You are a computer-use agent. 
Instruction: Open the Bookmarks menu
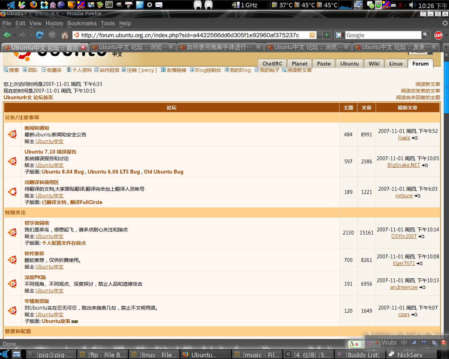point(82,23)
